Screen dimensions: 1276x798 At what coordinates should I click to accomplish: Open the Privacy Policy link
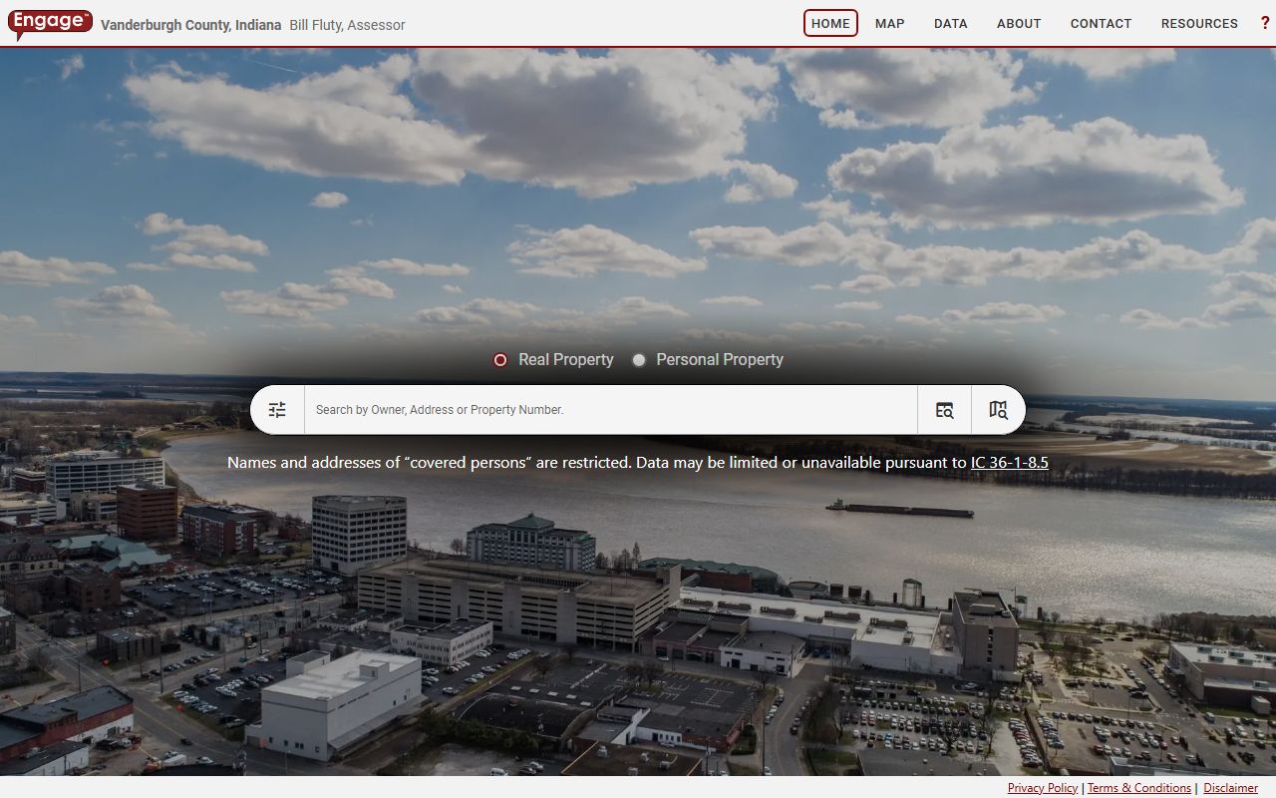(1043, 788)
